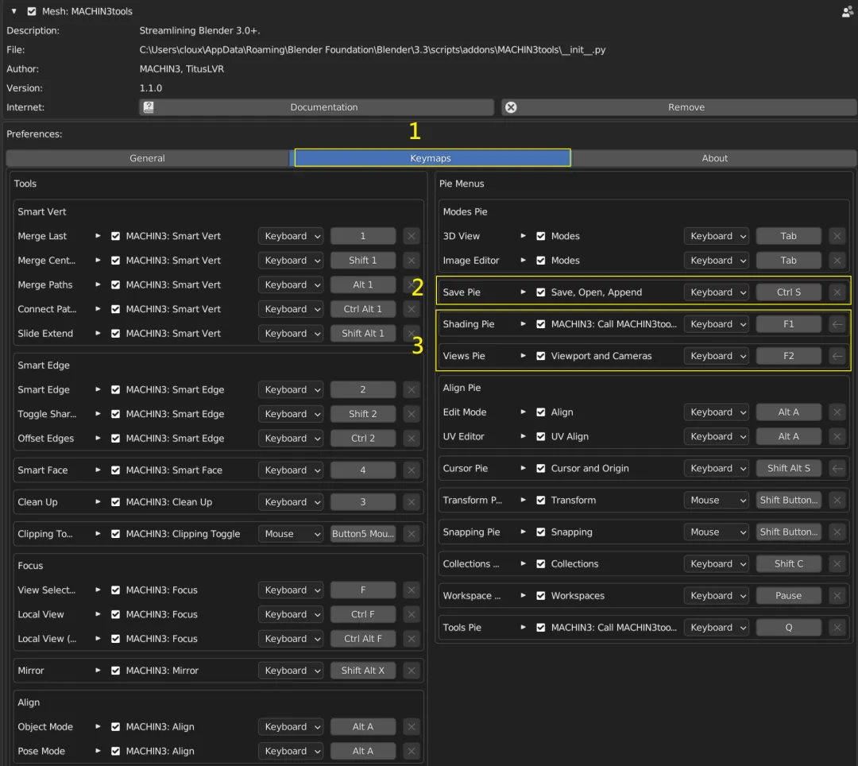The image size is (858, 766).
Task: Open the About tab
Action: pyautogui.click(x=714, y=158)
